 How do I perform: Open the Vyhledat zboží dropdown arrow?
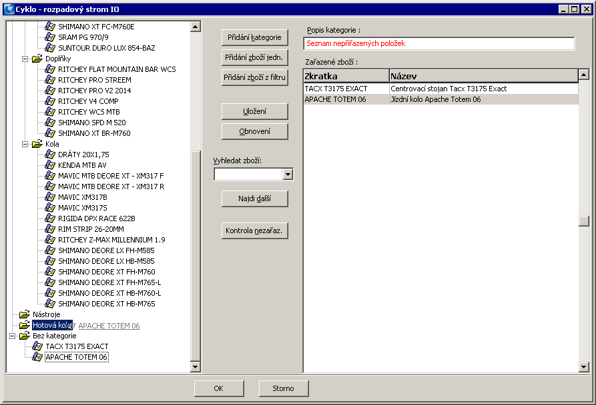288,175
